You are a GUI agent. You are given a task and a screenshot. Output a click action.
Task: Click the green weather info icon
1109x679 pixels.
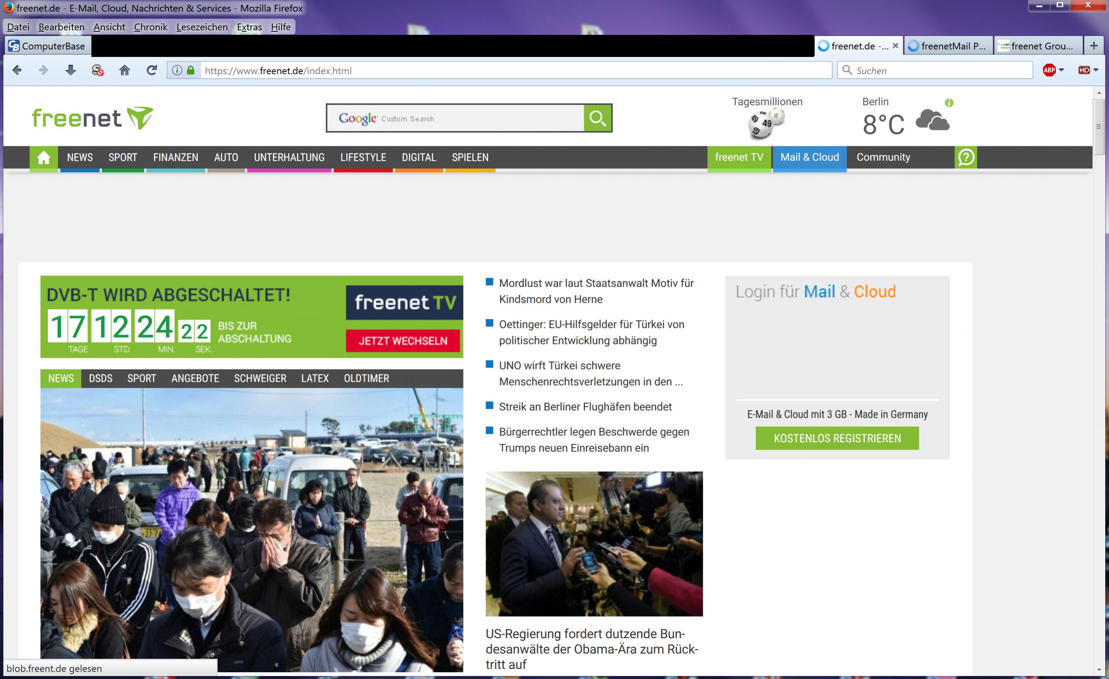(949, 103)
